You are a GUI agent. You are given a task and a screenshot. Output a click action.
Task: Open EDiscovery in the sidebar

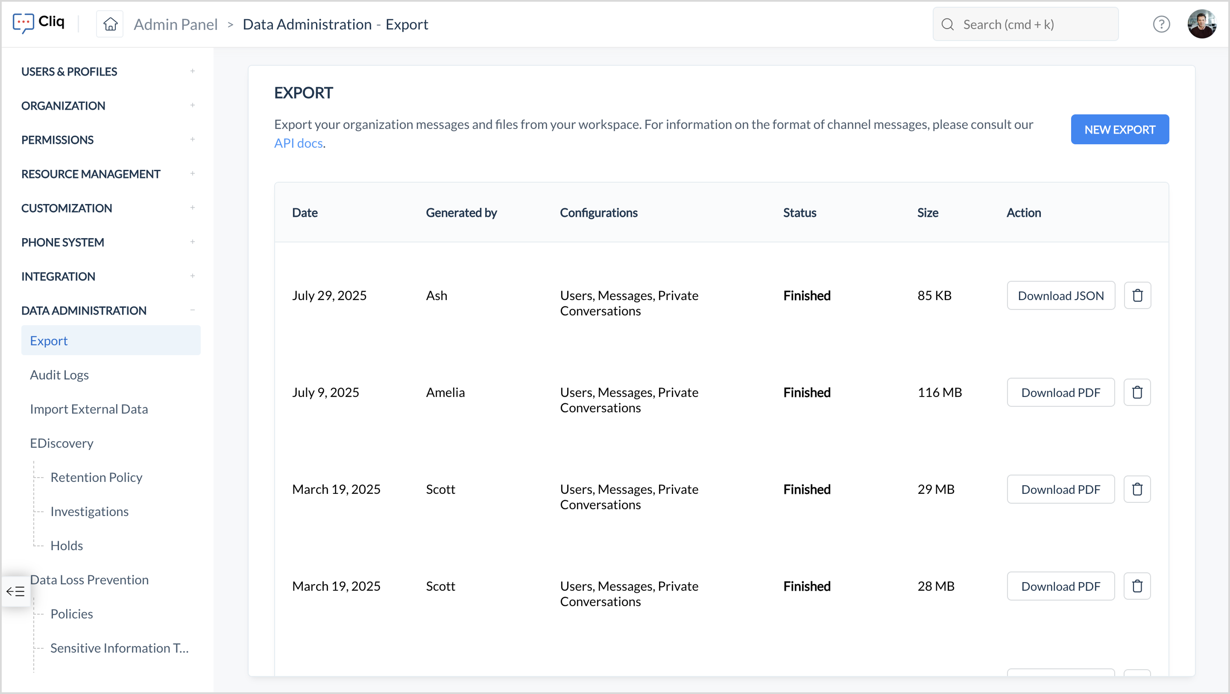pyautogui.click(x=61, y=443)
